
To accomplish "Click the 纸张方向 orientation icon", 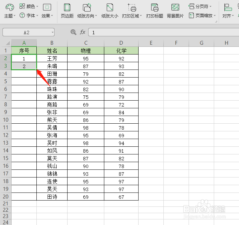I will tap(87, 7).
